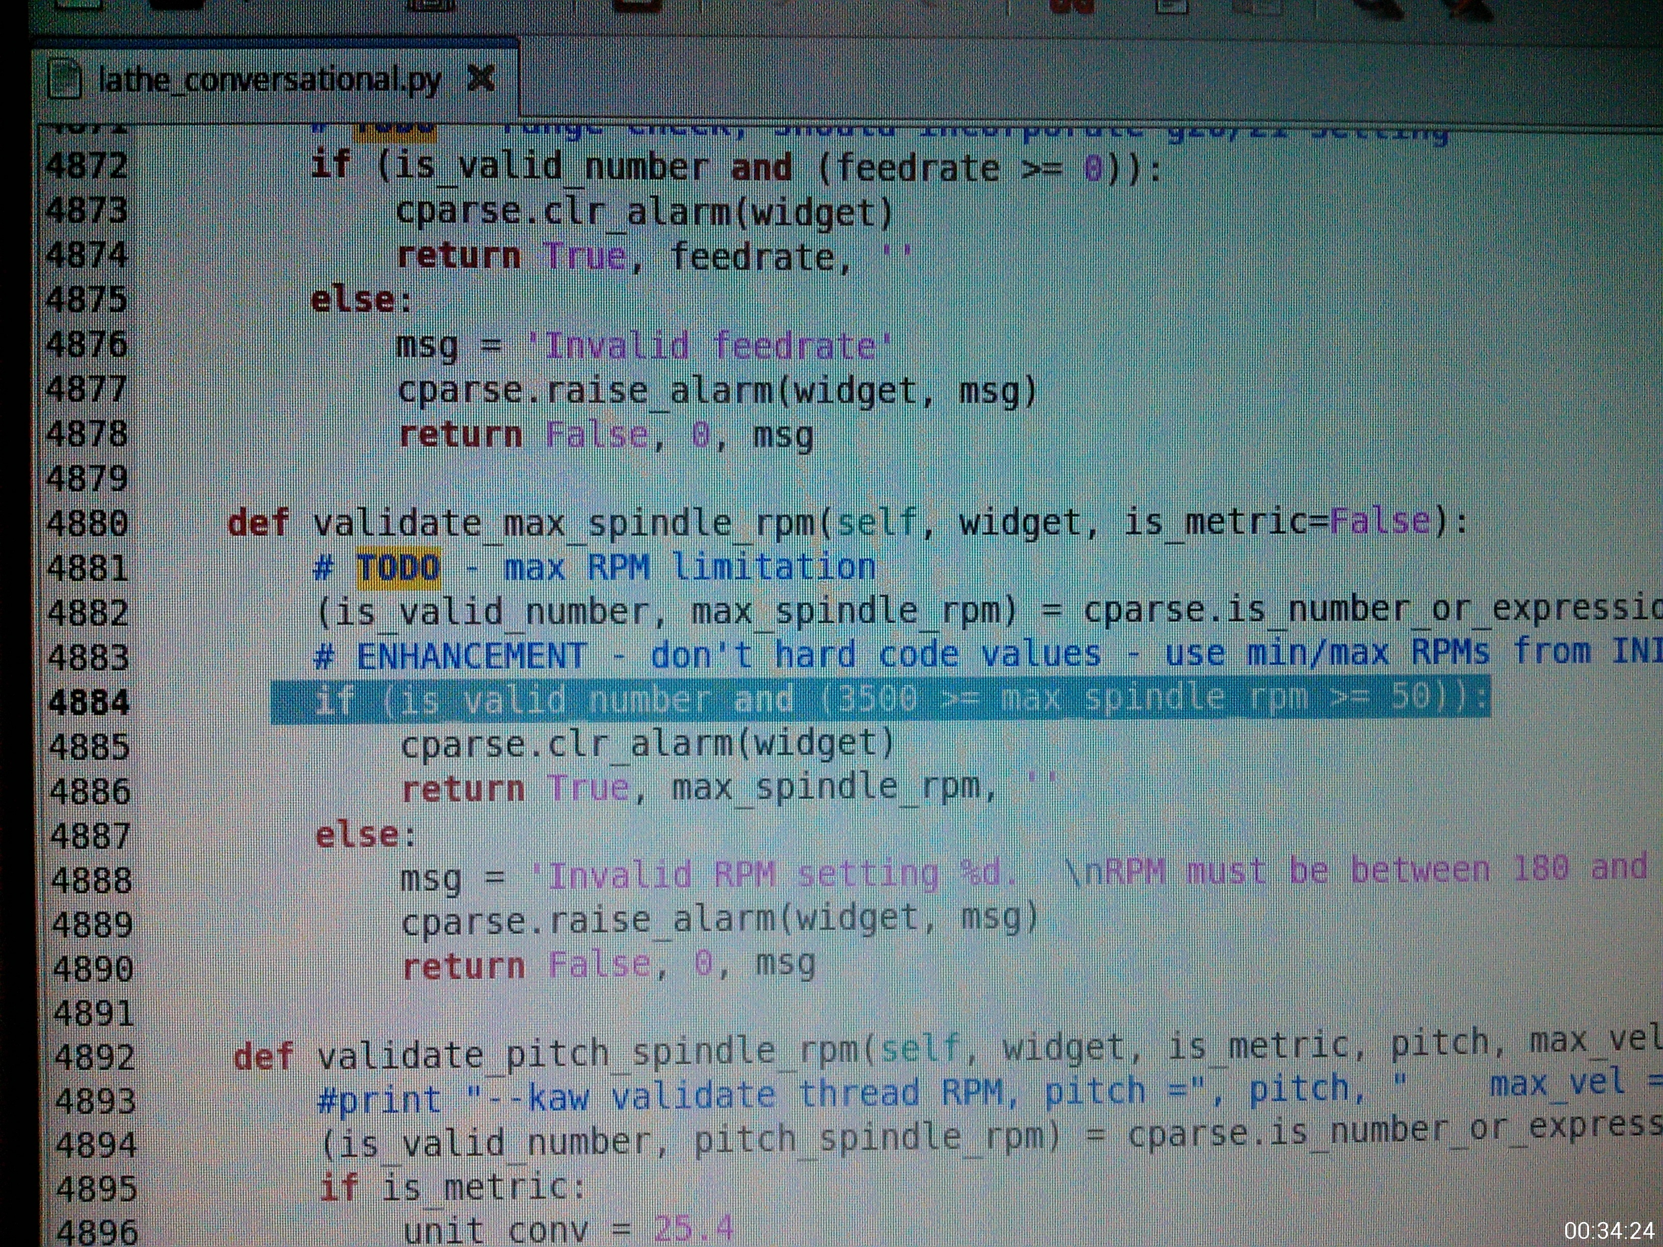Click the 00:34:24 timestamp overlay
This screenshot has height=1247, width=1663.
[1609, 1231]
